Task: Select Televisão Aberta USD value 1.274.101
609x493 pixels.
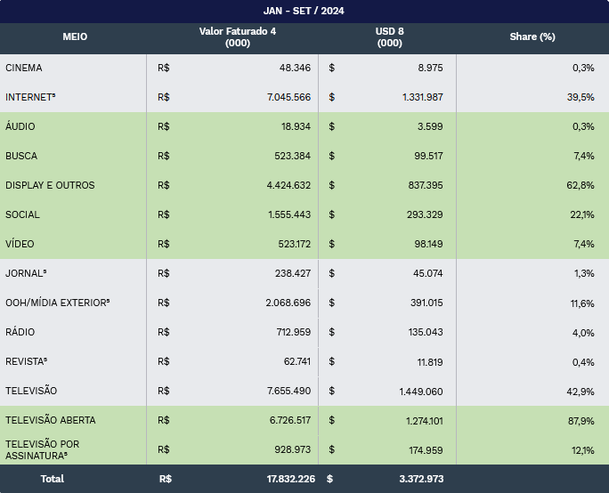Action: coord(425,421)
